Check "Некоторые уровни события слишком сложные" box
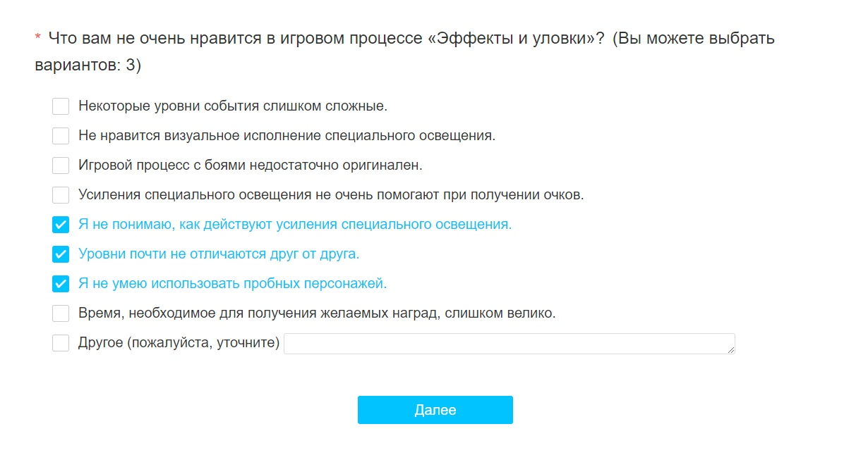 click(61, 106)
